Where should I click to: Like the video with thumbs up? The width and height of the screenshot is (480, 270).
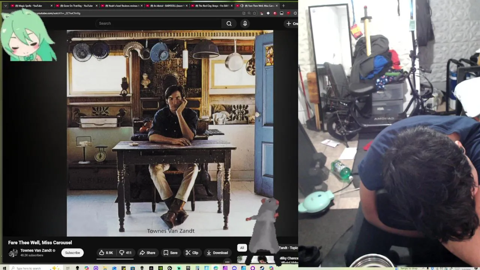coord(106,253)
